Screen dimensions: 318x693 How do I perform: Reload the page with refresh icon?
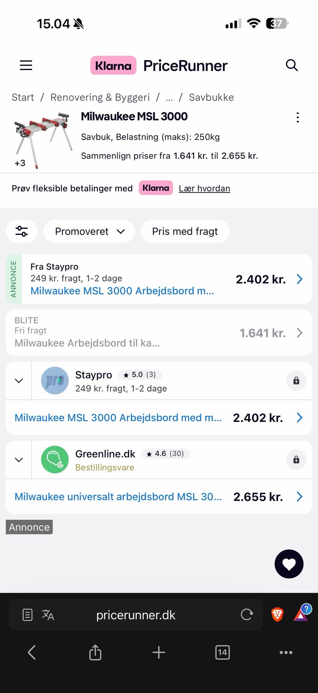(247, 615)
